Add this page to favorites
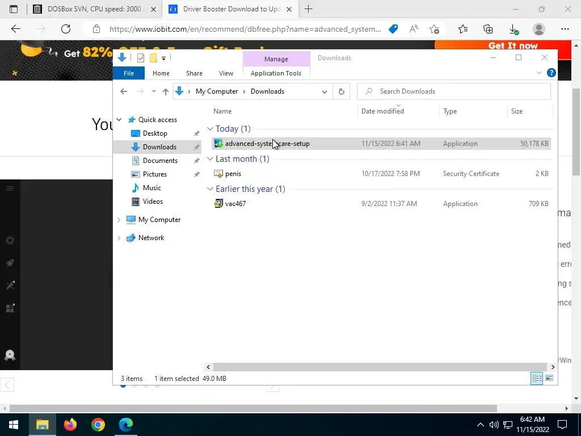The width and height of the screenshot is (581, 436). tap(434, 29)
